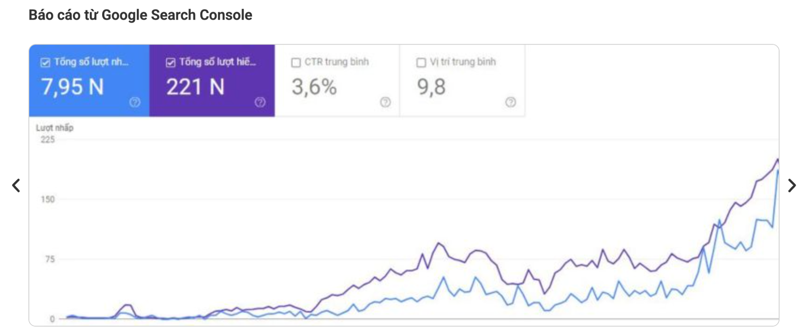Uncheck the Tổng số lượt nhấp checkbox
Image resolution: width=808 pixels, height=334 pixels.
pyautogui.click(x=45, y=63)
